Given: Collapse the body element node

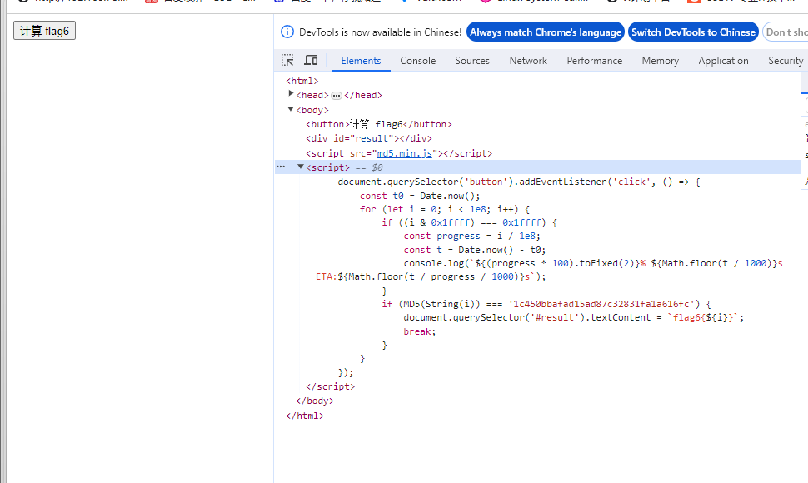Looking at the screenshot, I should click(291, 108).
